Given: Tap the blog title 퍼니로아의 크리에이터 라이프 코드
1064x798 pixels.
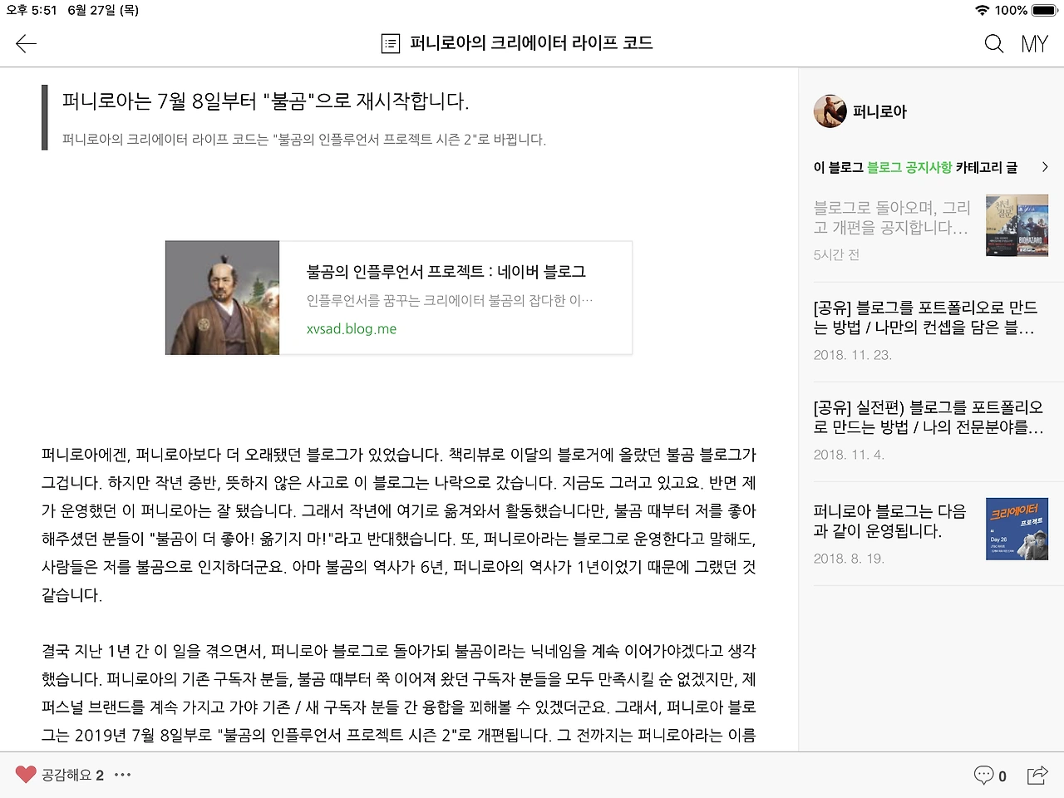Looking at the screenshot, I should point(531,43).
